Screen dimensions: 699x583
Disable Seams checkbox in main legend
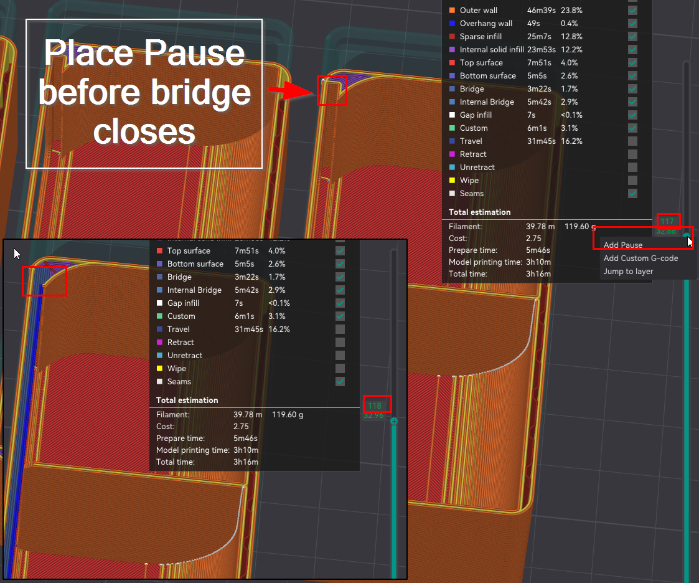632,193
